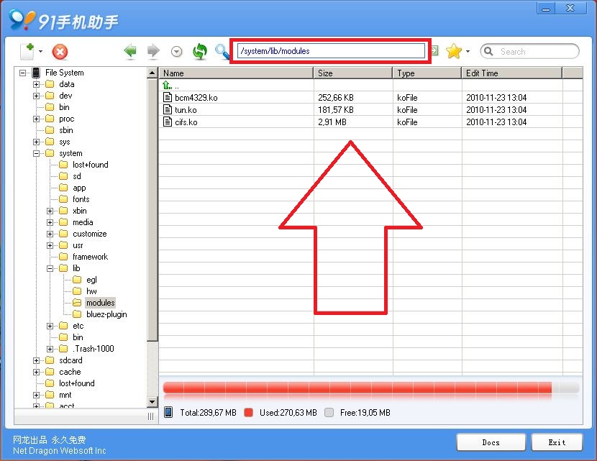Minimize the 91 assistant window
Viewport: 597px width, 461px height.
(546, 8)
